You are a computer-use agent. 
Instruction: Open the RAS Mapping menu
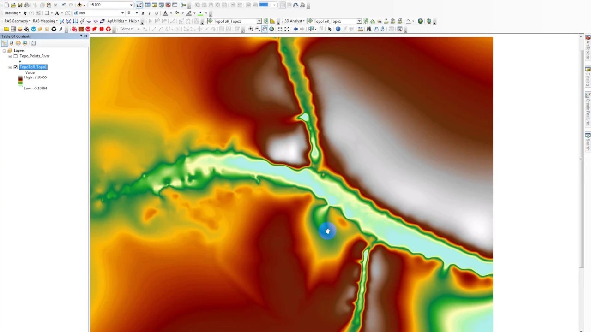coord(45,21)
